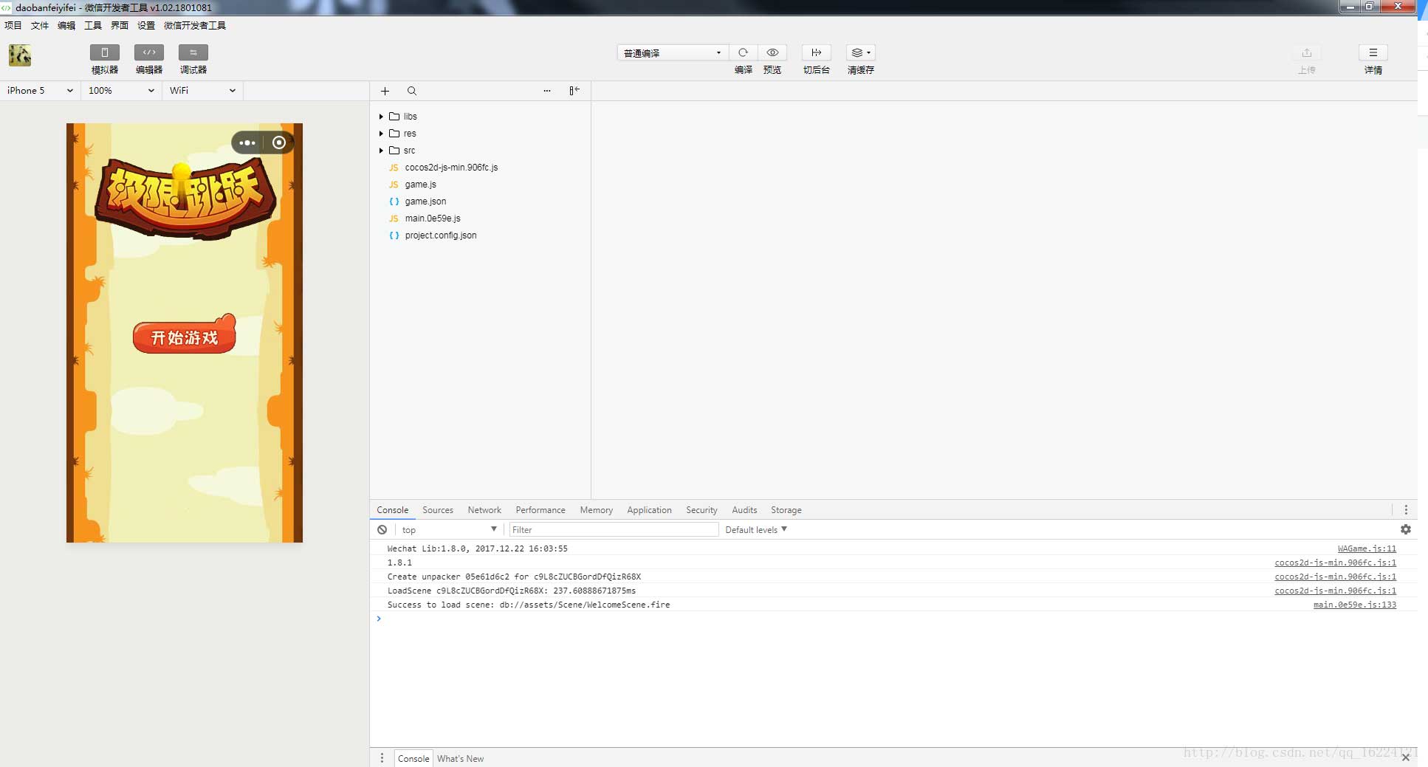Click the console Filter input field
Viewport: 1428px width, 767px height.
(x=613, y=529)
